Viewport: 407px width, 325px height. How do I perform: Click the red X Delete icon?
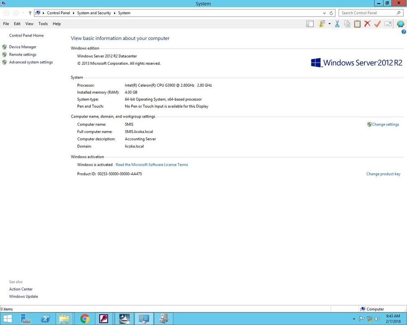coord(367,24)
